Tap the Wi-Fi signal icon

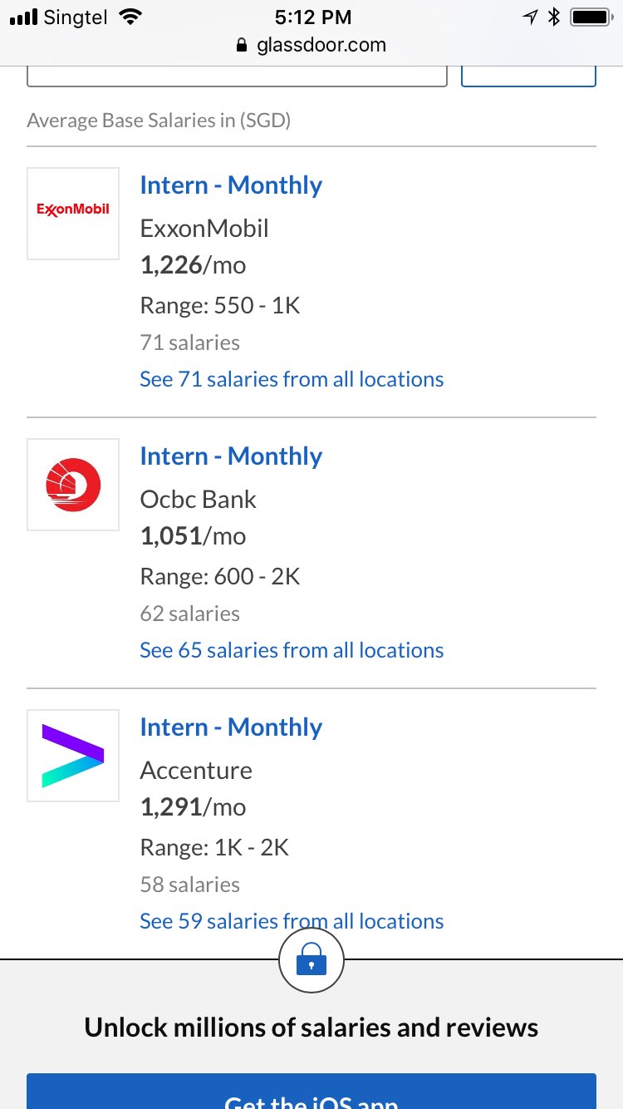(x=130, y=17)
